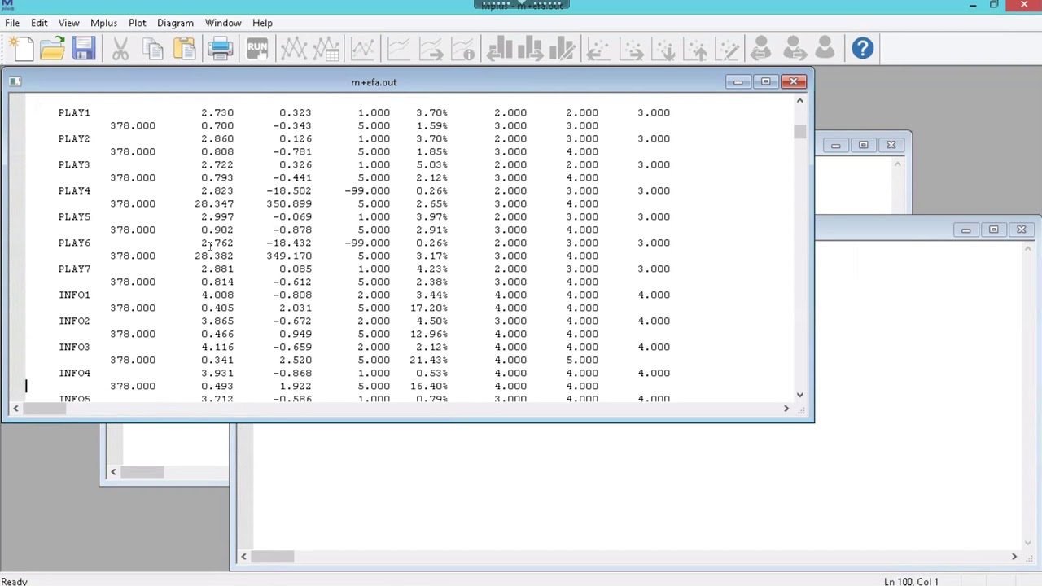Run the Mplus analysis with RUN button
The image size is (1042, 586).
256,49
